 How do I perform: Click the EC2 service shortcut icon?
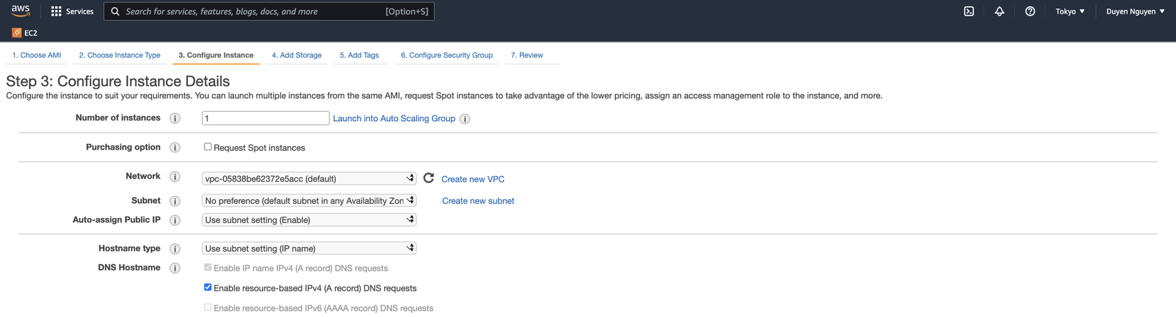[16, 33]
